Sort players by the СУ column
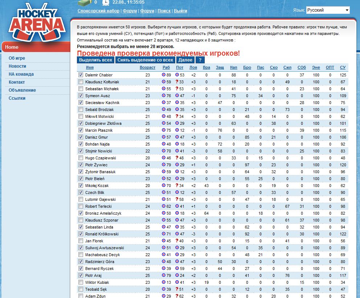 coord(343,68)
